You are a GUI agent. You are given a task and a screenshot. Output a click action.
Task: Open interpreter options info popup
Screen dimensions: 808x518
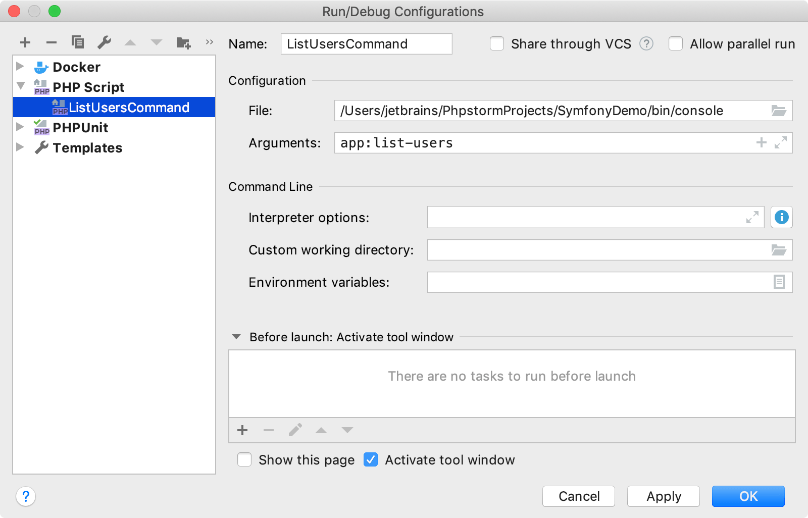(781, 218)
